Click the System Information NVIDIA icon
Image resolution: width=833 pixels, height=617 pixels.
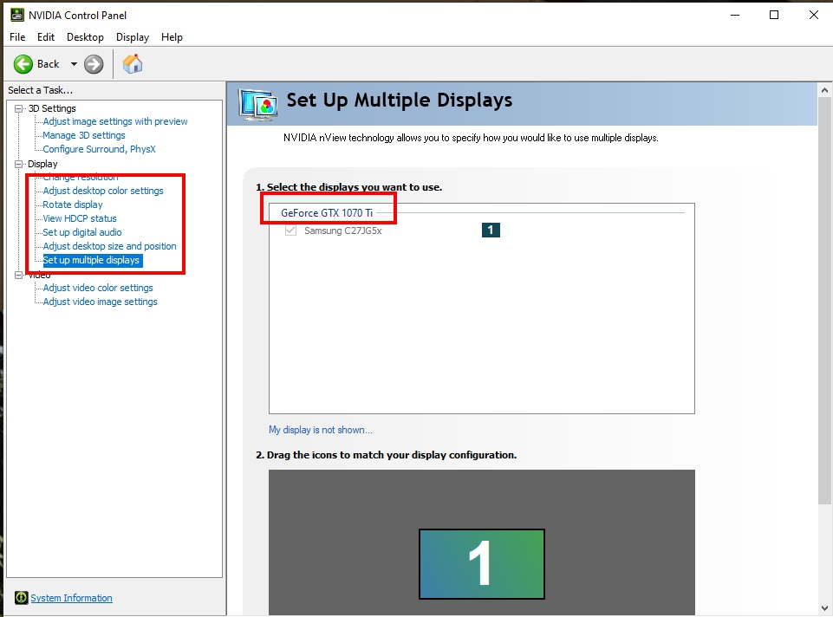(x=22, y=598)
